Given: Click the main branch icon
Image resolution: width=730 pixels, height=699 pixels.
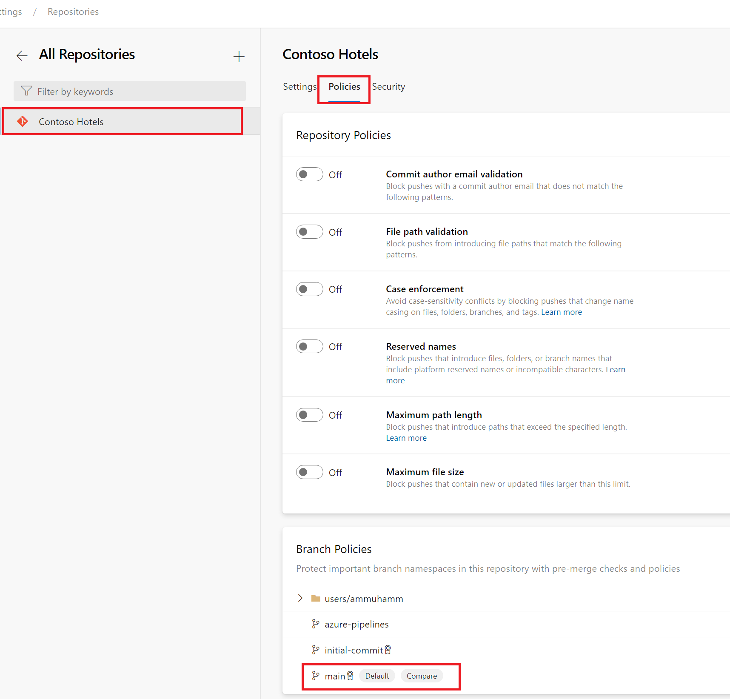Looking at the screenshot, I should pyautogui.click(x=315, y=676).
